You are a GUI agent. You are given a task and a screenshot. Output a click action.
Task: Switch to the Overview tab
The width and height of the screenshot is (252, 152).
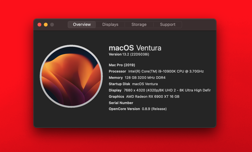(82, 25)
